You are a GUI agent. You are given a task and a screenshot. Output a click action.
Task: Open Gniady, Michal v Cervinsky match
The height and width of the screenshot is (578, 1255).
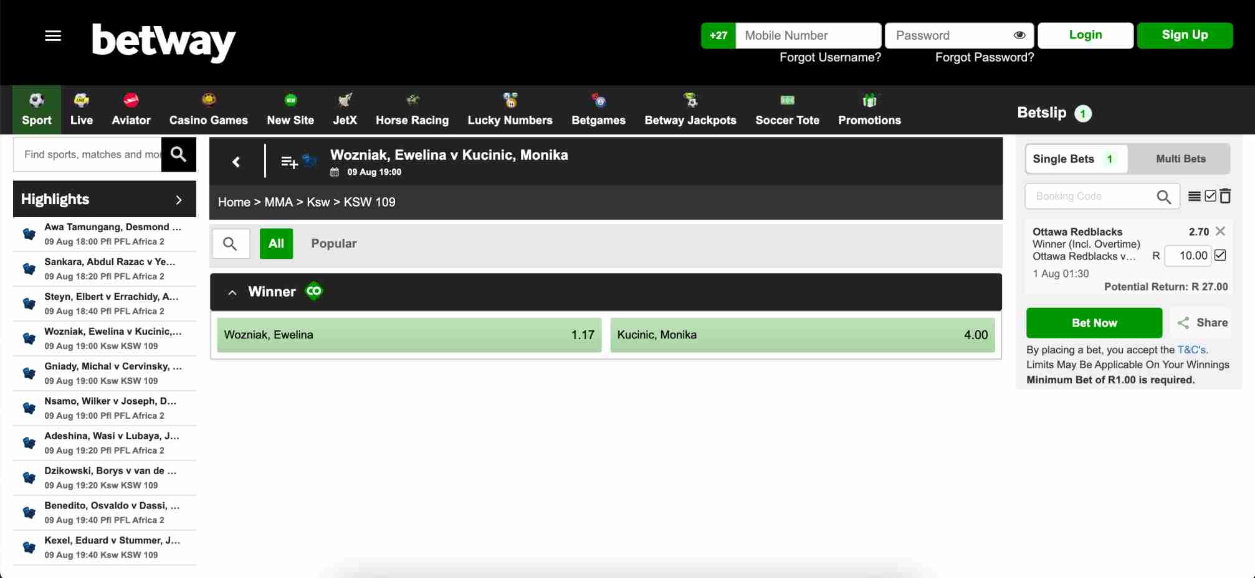[x=105, y=373]
